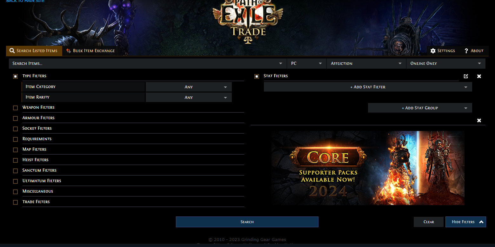The height and width of the screenshot is (247, 495).
Task: Expand the Weapon Filters heading
Action: pos(38,107)
